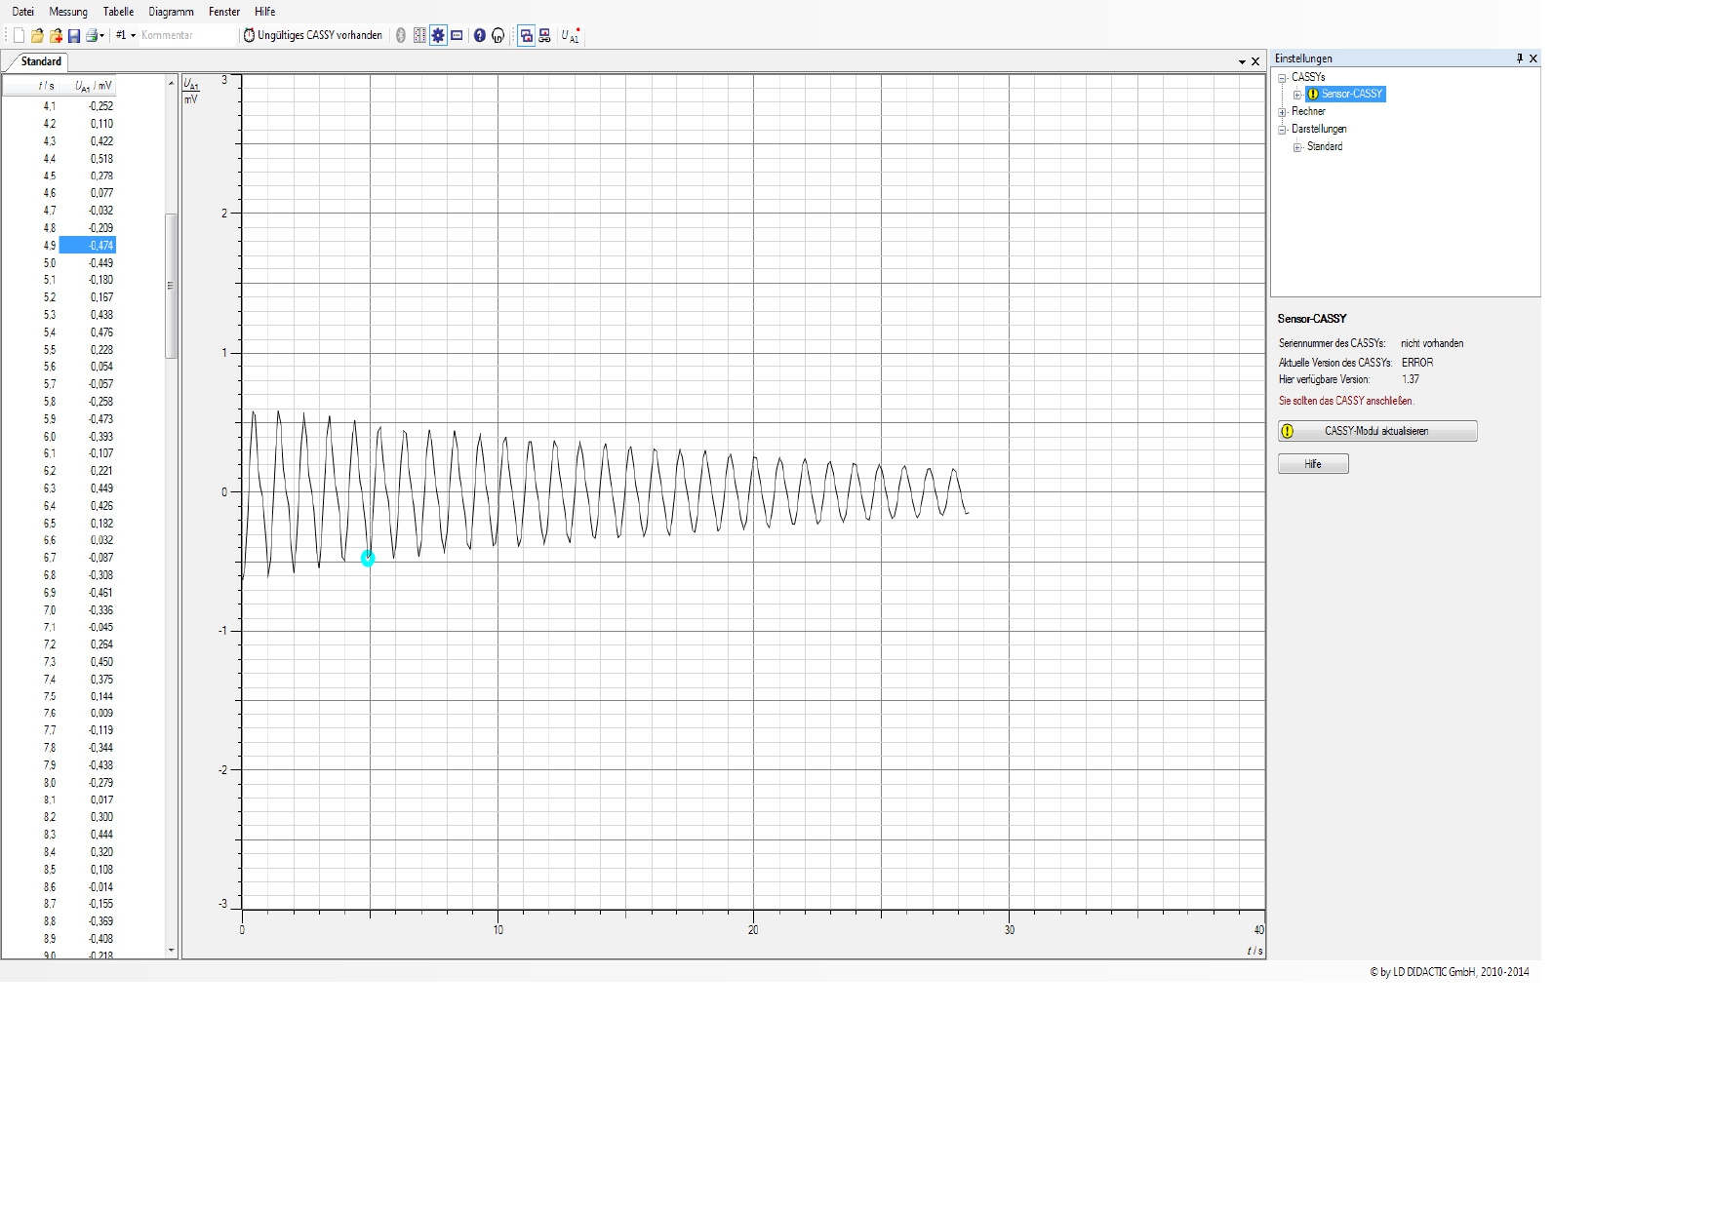Click the Kommentar input field
This screenshot has height=1209, width=1712.
[188, 35]
